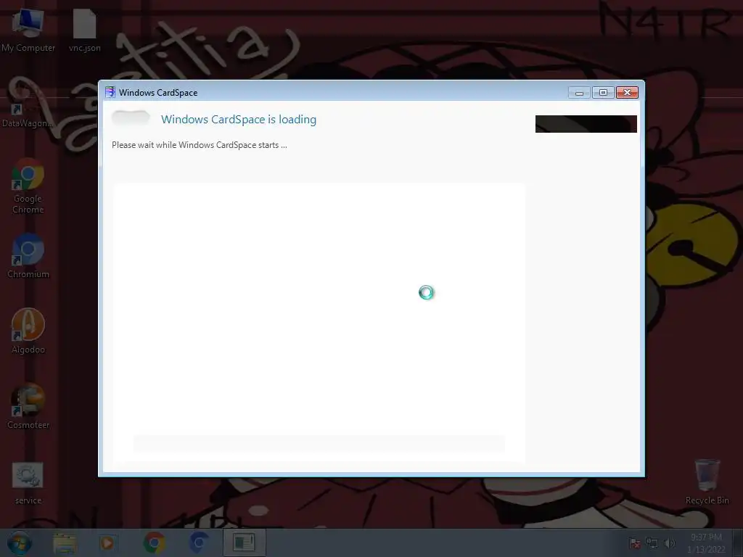Open the My Computer desktop icon
Screen dimensions: 743x557
click(x=28, y=29)
